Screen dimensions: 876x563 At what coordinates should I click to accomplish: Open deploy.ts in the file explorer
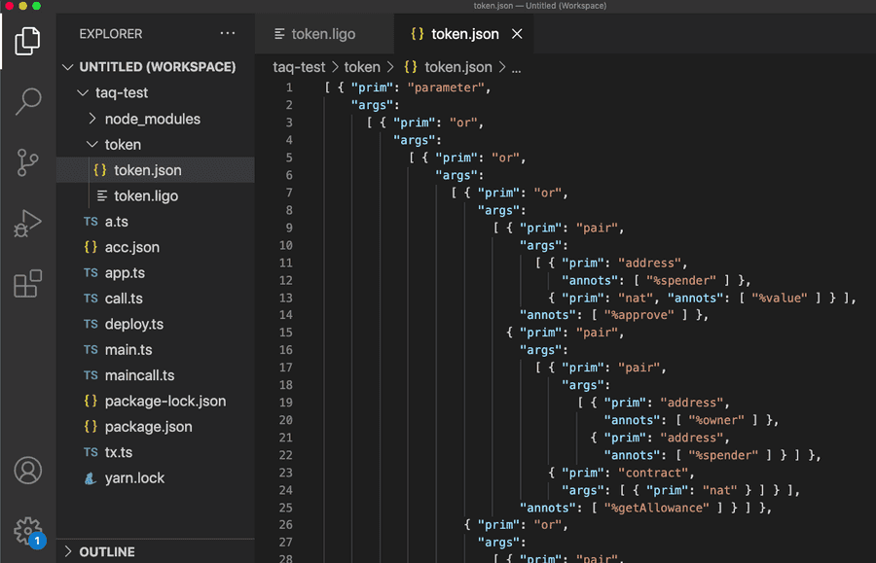click(133, 324)
